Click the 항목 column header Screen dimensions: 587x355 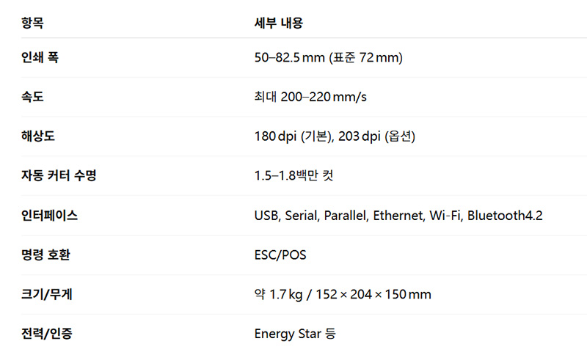pyautogui.click(x=32, y=23)
